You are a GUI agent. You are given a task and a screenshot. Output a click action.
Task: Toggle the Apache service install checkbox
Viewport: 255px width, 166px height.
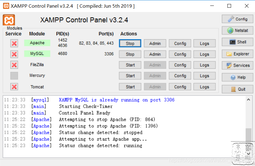14,43
